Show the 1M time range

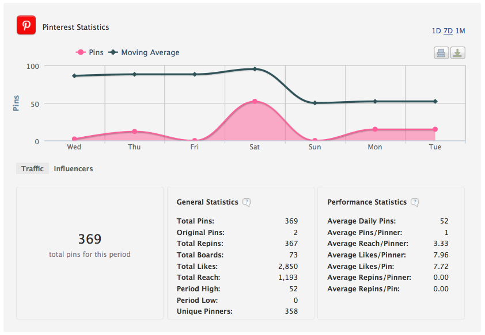click(460, 31)
